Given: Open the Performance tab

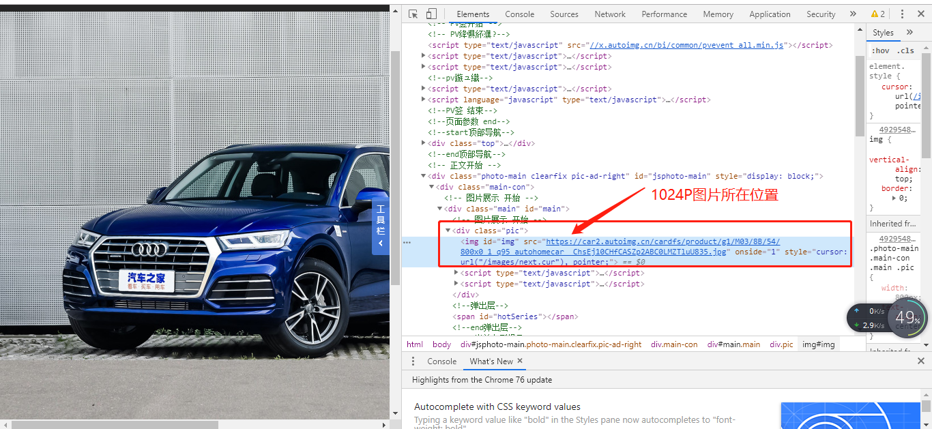Looking at the screenshot, I should 665,14.
